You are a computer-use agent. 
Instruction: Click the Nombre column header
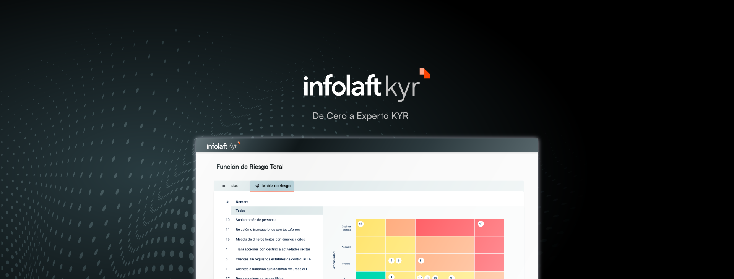tap(242, 202)
